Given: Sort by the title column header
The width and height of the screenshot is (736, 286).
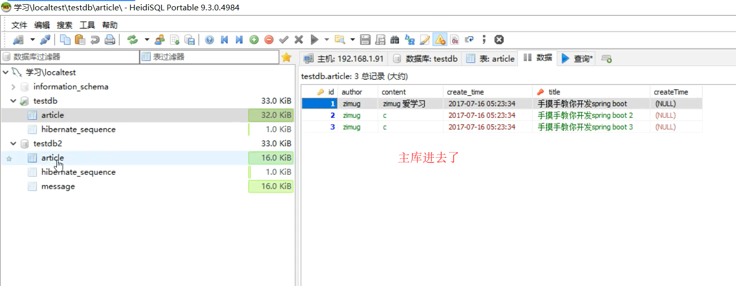Looking at the screenshot, I should (x=591, y=92).
